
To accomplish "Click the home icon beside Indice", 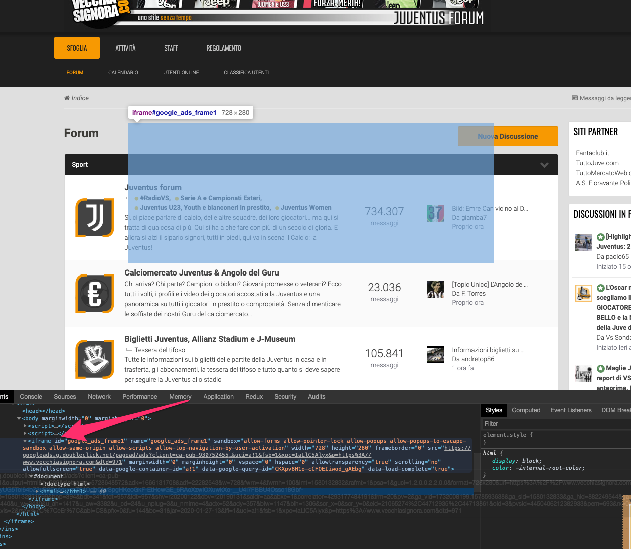I will tap(67, 98).
